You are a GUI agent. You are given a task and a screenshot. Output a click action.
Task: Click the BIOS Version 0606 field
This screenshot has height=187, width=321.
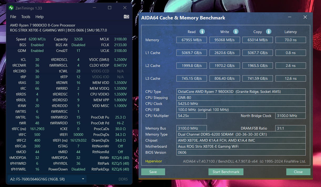point(241,152)
